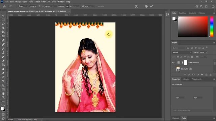
Task: Select the Eraser tool
Action: click(3, 61)
